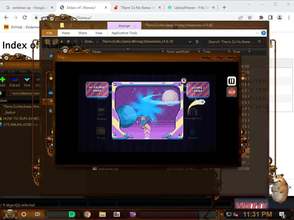Unmute the volume tray icon
The width and height of the screenshot is (294, 220).
[235, 214]
